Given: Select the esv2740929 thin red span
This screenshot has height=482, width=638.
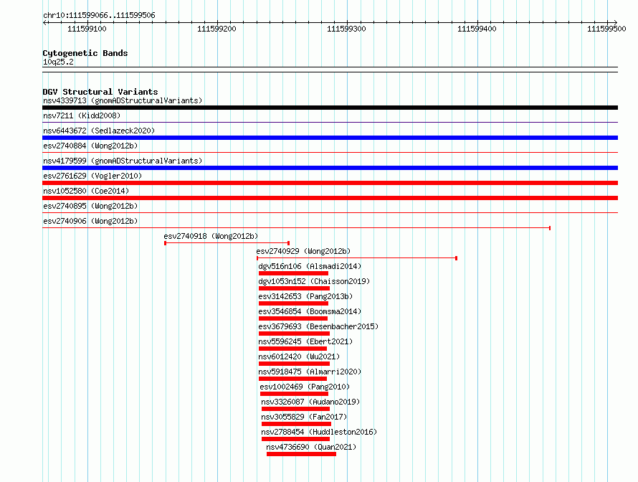Looking at the screenshot, I should point(357,258).
